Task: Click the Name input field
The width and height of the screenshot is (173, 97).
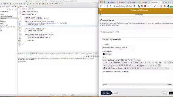Action: pyautogui.click(x=118, y=48)
